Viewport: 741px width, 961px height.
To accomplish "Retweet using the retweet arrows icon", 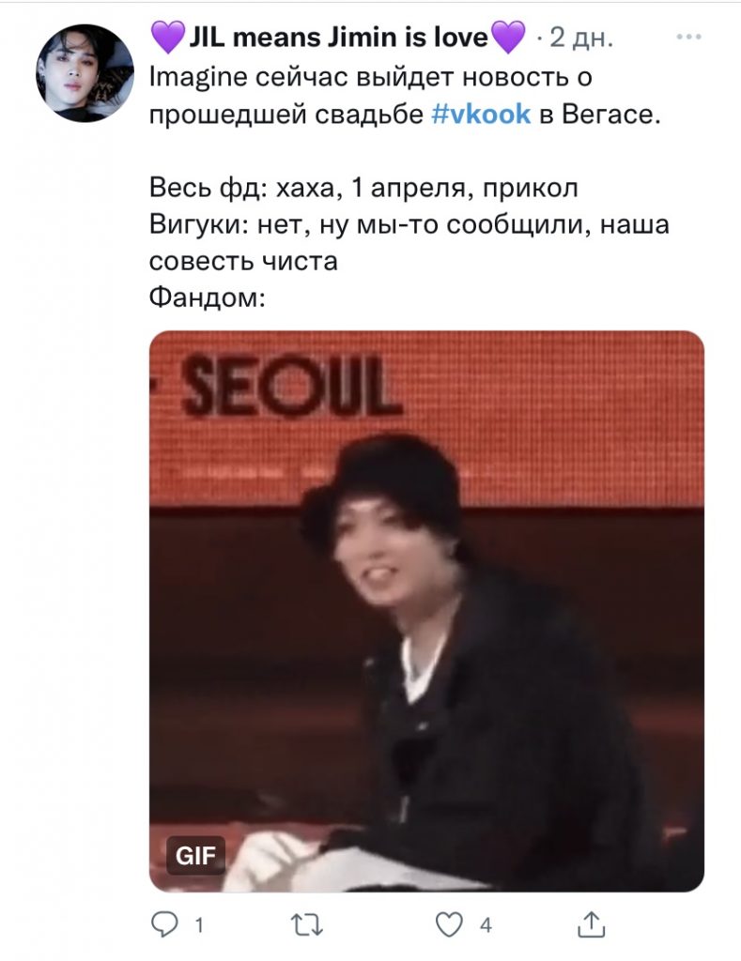I will click(x=307, y=924).
